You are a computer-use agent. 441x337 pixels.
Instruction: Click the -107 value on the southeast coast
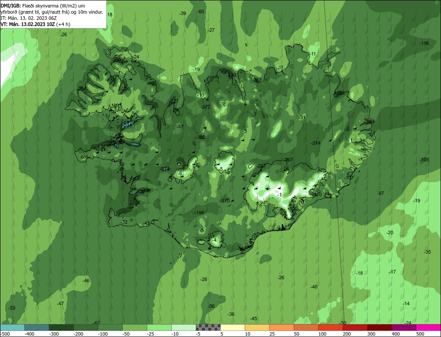[x=349, y=178]
